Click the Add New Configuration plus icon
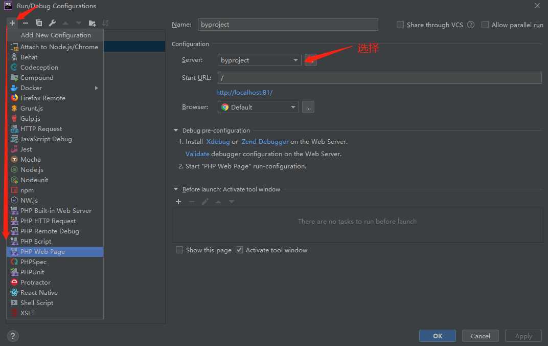This screenshot has width=548, height=346. 12,23
